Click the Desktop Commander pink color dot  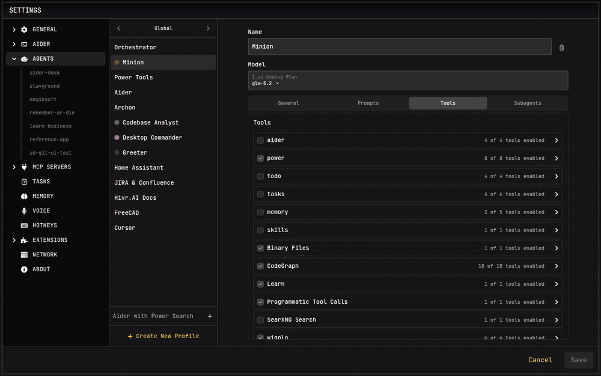(x=117, y=138)
